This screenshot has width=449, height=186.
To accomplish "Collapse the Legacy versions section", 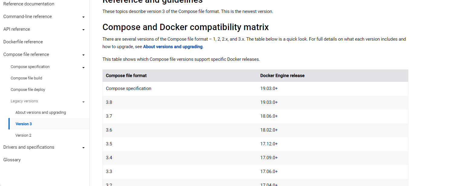I will 83,102.
